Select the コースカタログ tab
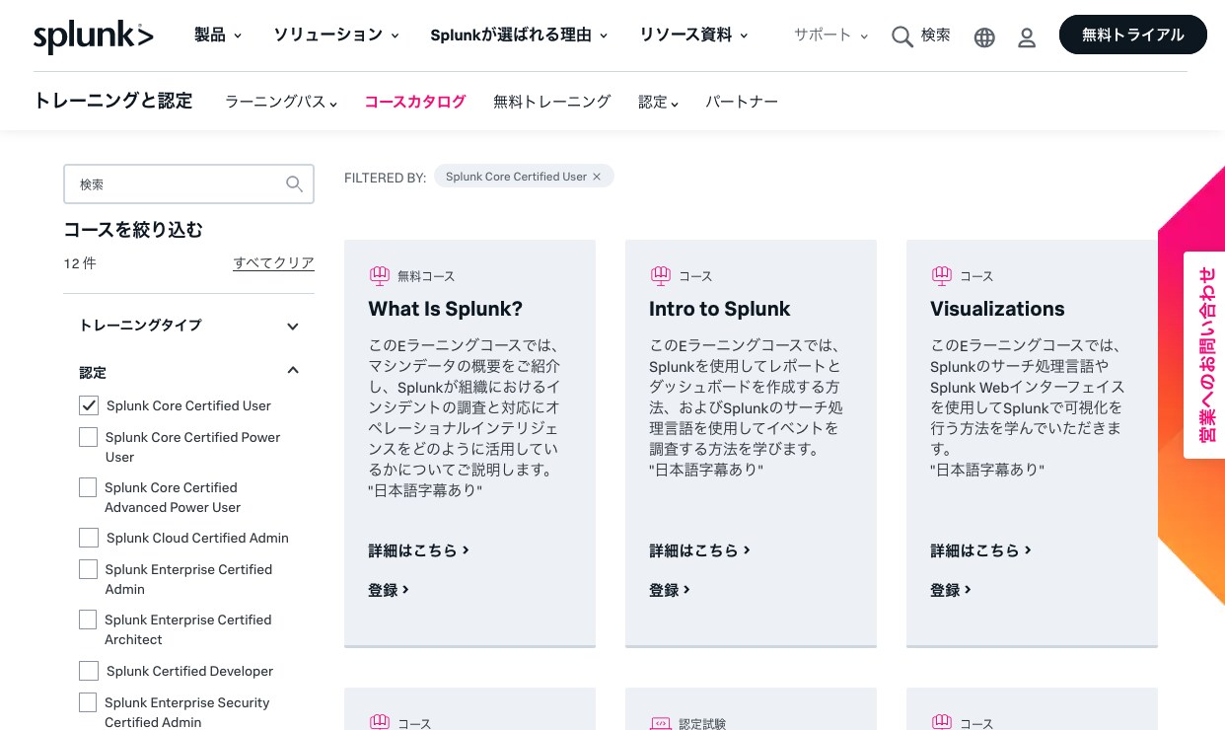This screenshot has width=1225, height=730. pyautogui.click(x=415, y=102)
